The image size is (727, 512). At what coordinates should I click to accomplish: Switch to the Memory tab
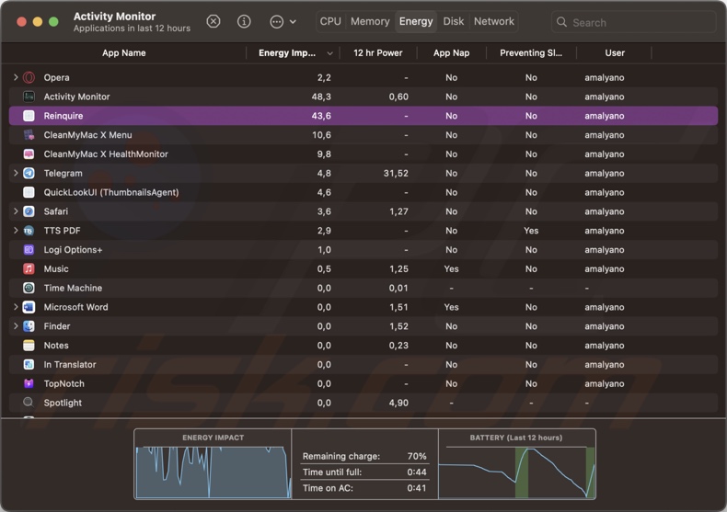(x=370, y=21)
